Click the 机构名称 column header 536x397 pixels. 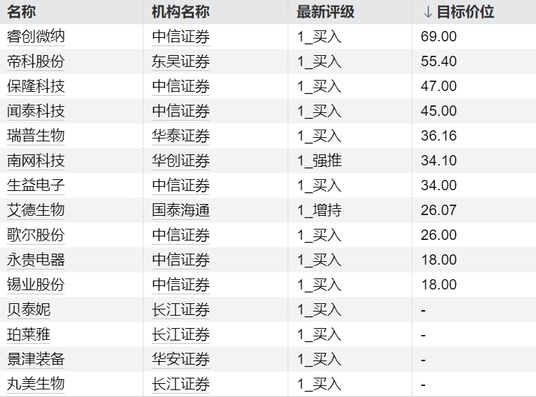click(x=181, y=12)
